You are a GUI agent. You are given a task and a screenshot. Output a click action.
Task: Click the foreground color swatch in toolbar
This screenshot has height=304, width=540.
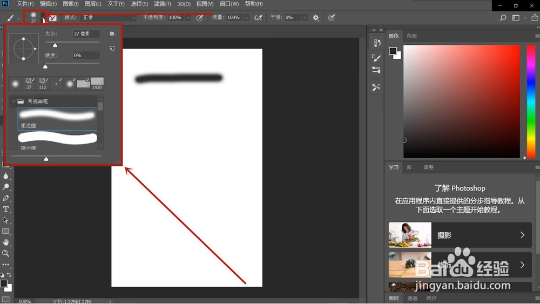(x=3, y=283)
